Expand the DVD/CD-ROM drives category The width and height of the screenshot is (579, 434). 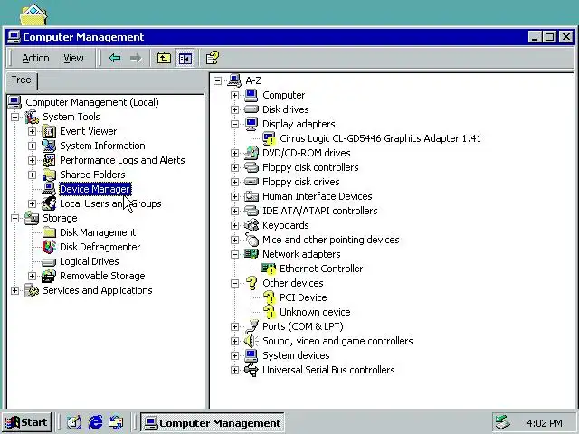click(234, 153)
